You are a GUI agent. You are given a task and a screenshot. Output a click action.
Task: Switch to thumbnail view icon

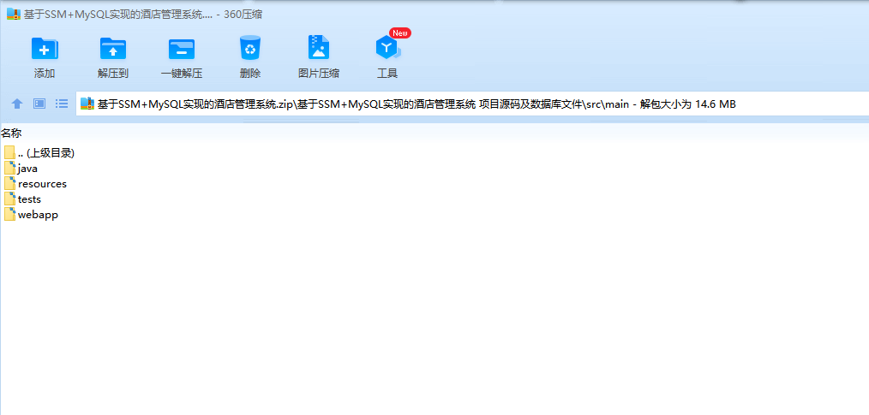point(39,104)
